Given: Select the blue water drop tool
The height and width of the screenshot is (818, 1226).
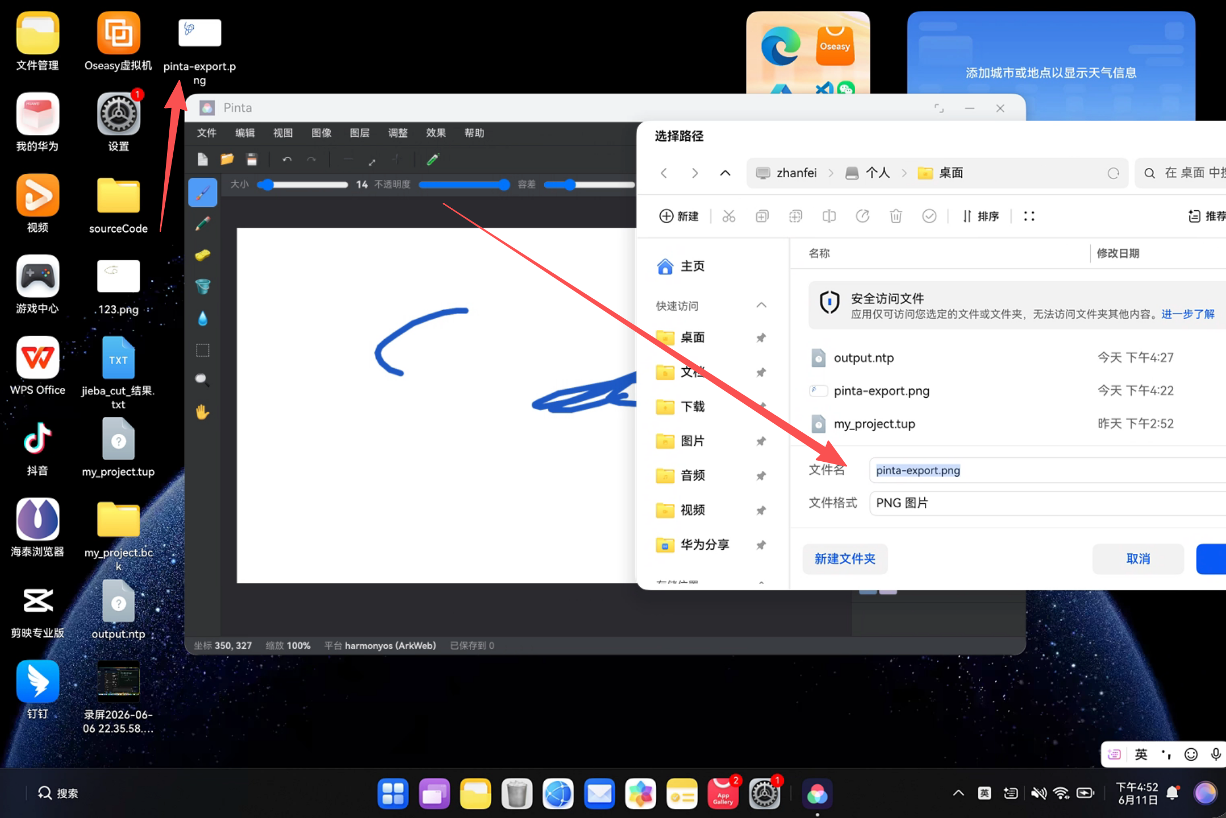Looking at the screenshot, I should point(203,318).
